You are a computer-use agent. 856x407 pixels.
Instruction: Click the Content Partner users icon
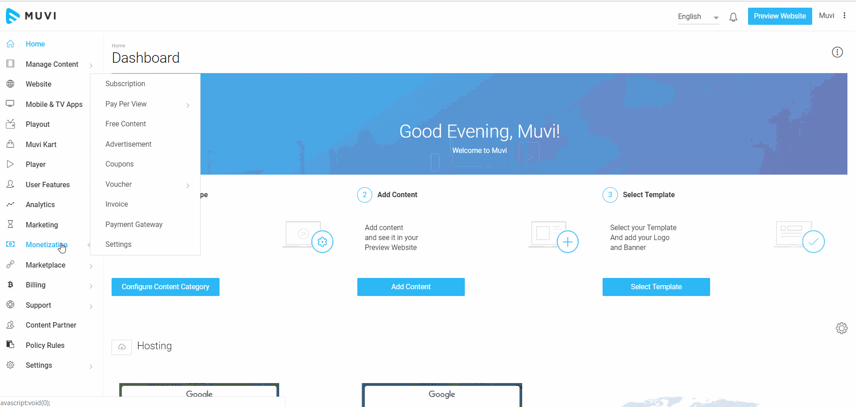click(x=10, y=325)
